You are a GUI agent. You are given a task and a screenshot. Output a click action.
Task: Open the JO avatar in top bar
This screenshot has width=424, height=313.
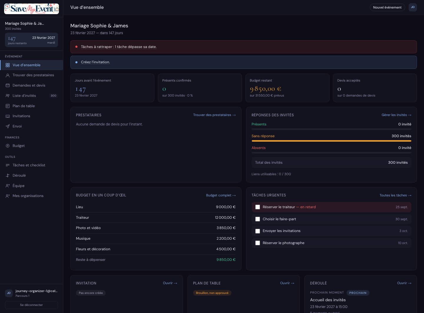tap(413, 7)
